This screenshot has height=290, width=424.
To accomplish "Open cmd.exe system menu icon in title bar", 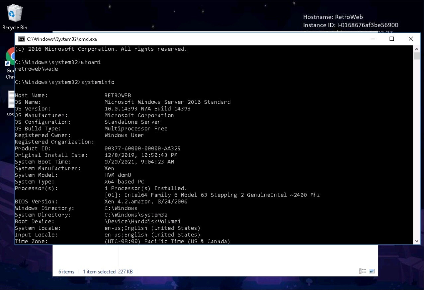I will 21,39.
